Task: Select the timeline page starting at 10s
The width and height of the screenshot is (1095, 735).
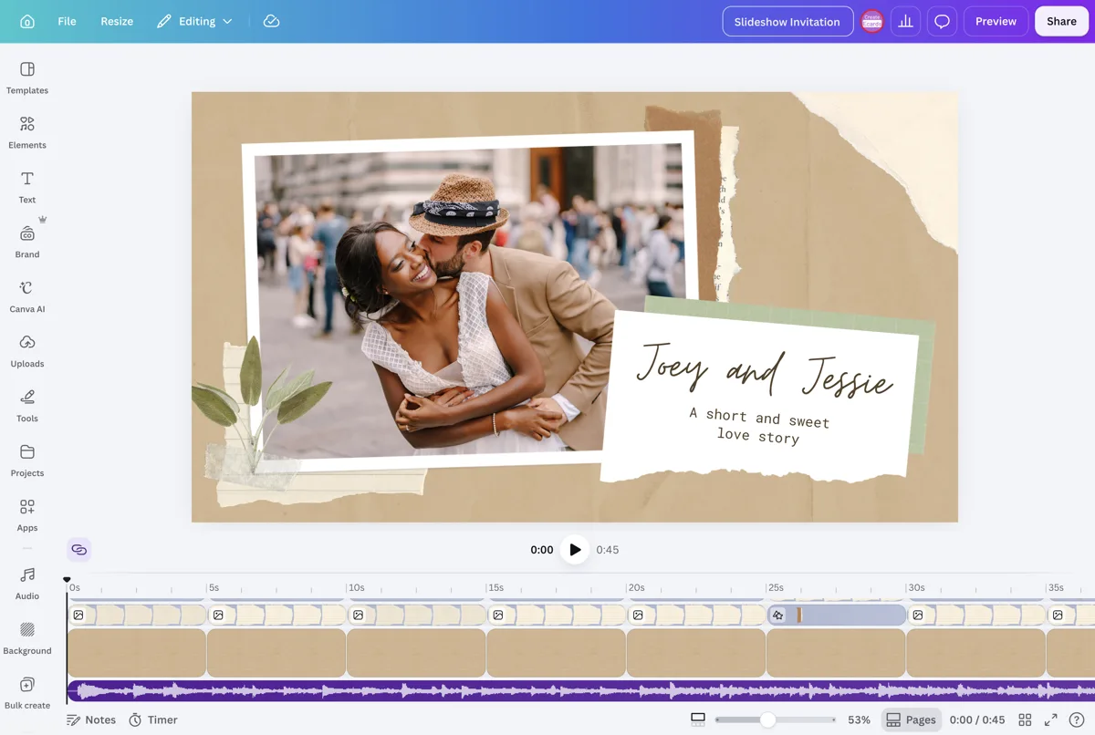Action: (416, 652)
